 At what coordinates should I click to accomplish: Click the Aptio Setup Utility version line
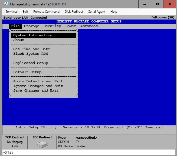[89, 127]
